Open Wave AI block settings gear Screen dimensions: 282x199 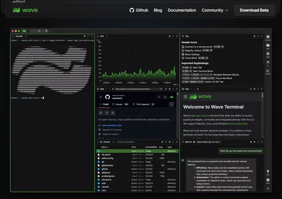(x=254, y=142)
